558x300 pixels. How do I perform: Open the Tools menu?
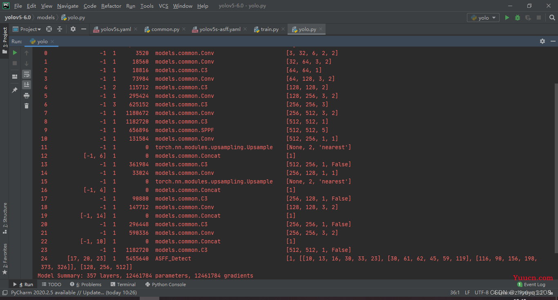tap(147, 6)
